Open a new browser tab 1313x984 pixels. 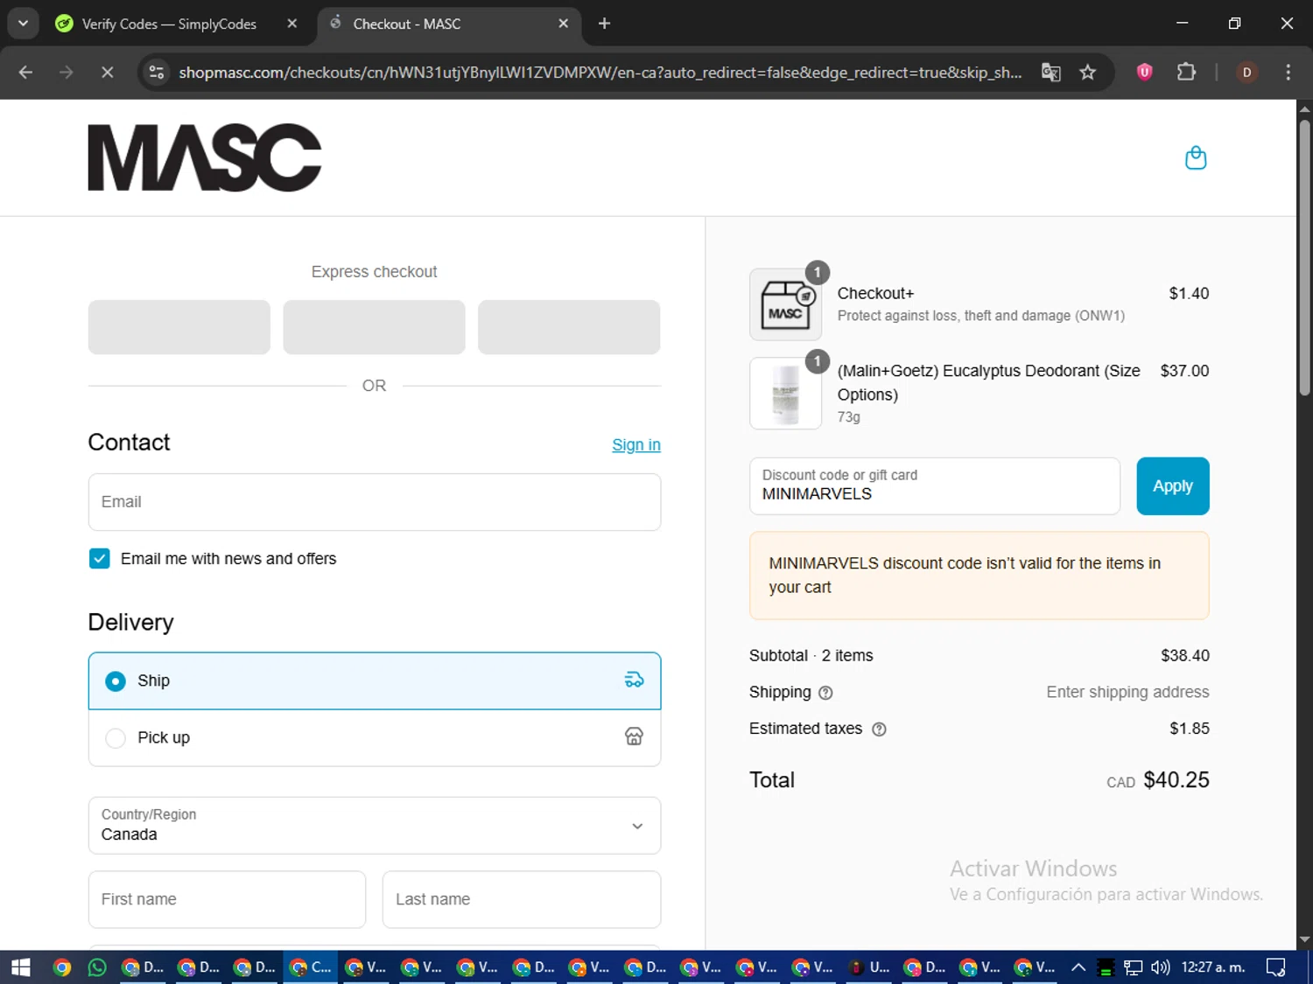tap(604, 24)
